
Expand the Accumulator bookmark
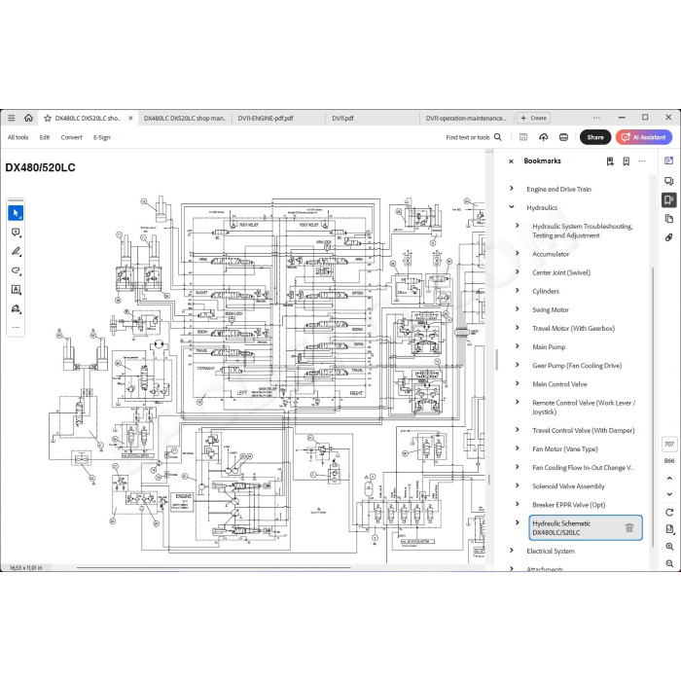coord(518,253)
